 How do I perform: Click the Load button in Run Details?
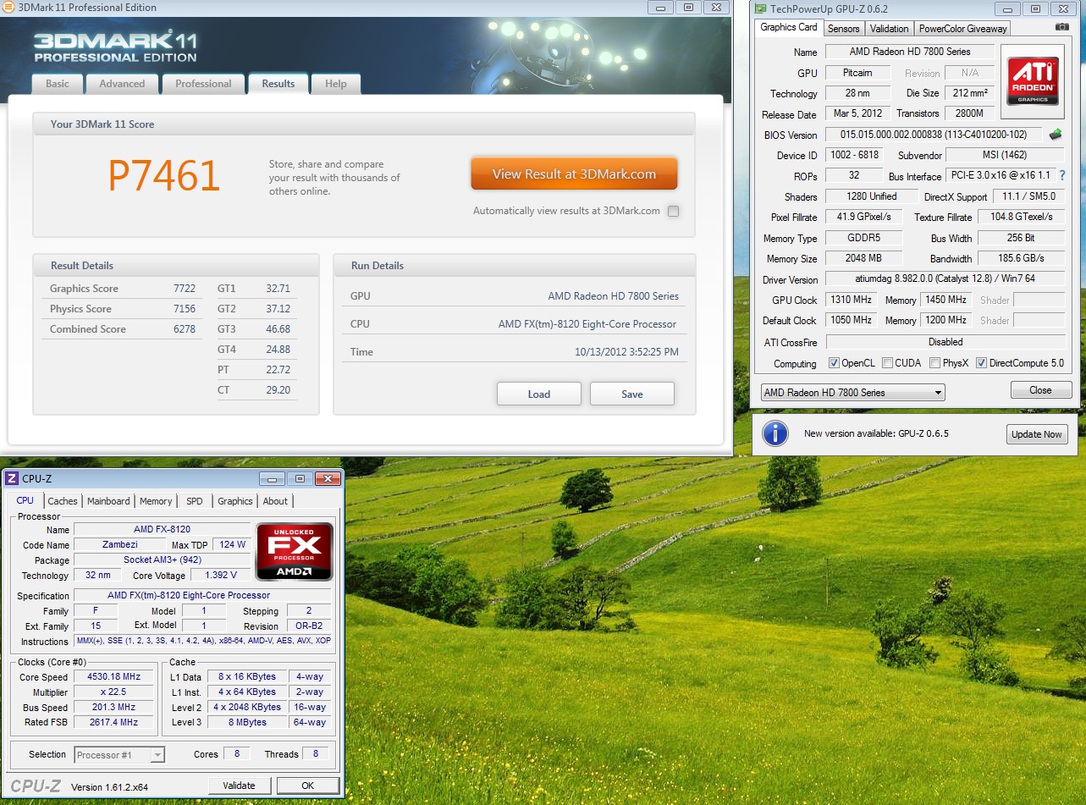point(539,394)
